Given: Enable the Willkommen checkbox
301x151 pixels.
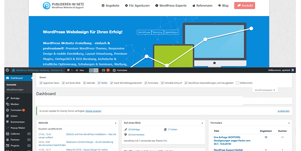Looking at the screenshot, I should (x=237, y=83).
